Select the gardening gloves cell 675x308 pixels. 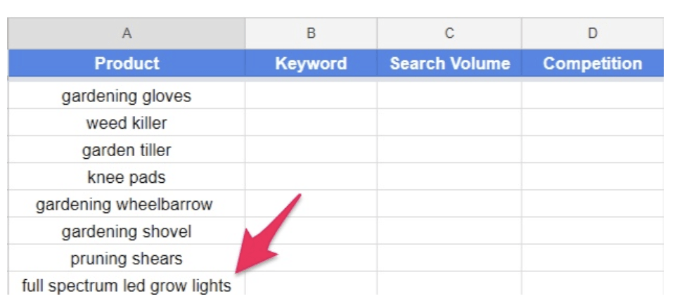coord(127,96)
